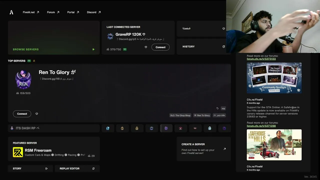Click the Ren To Glory map badge

click(x=202, y=115)
